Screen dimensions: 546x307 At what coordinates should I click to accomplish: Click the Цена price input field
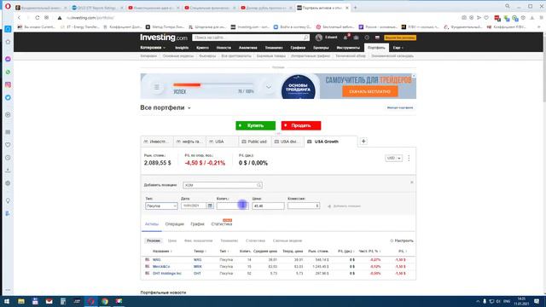point(268,206)
